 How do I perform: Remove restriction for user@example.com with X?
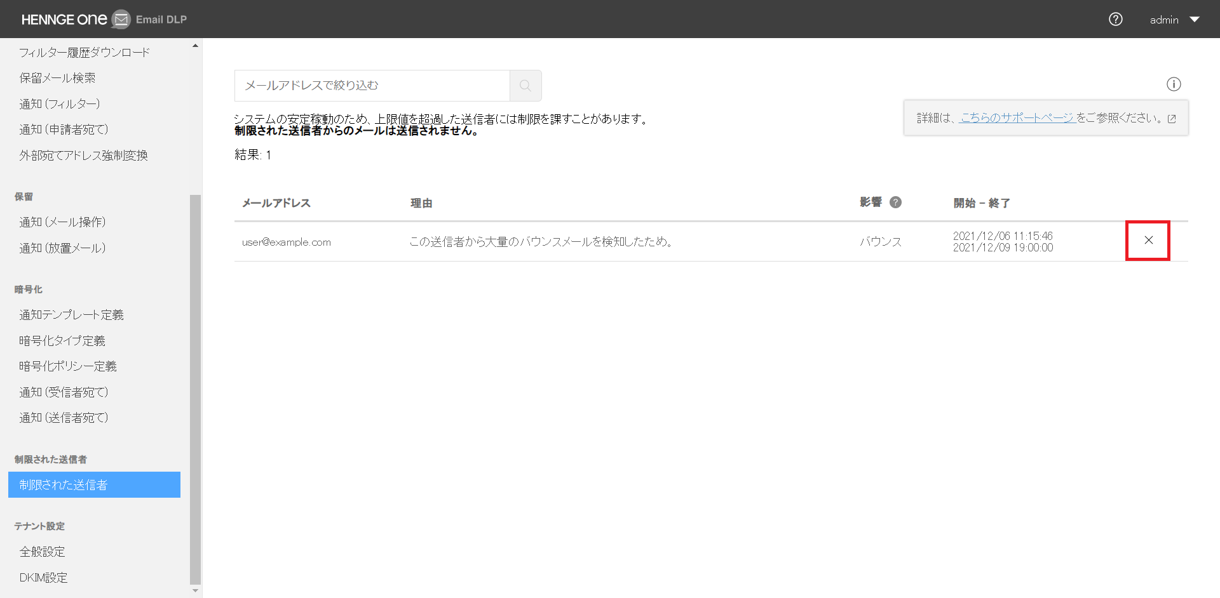(x=1148, y=240)
